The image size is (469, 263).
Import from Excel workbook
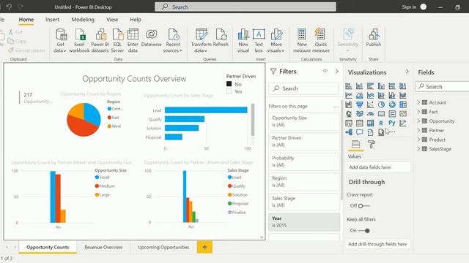[79, 41]
